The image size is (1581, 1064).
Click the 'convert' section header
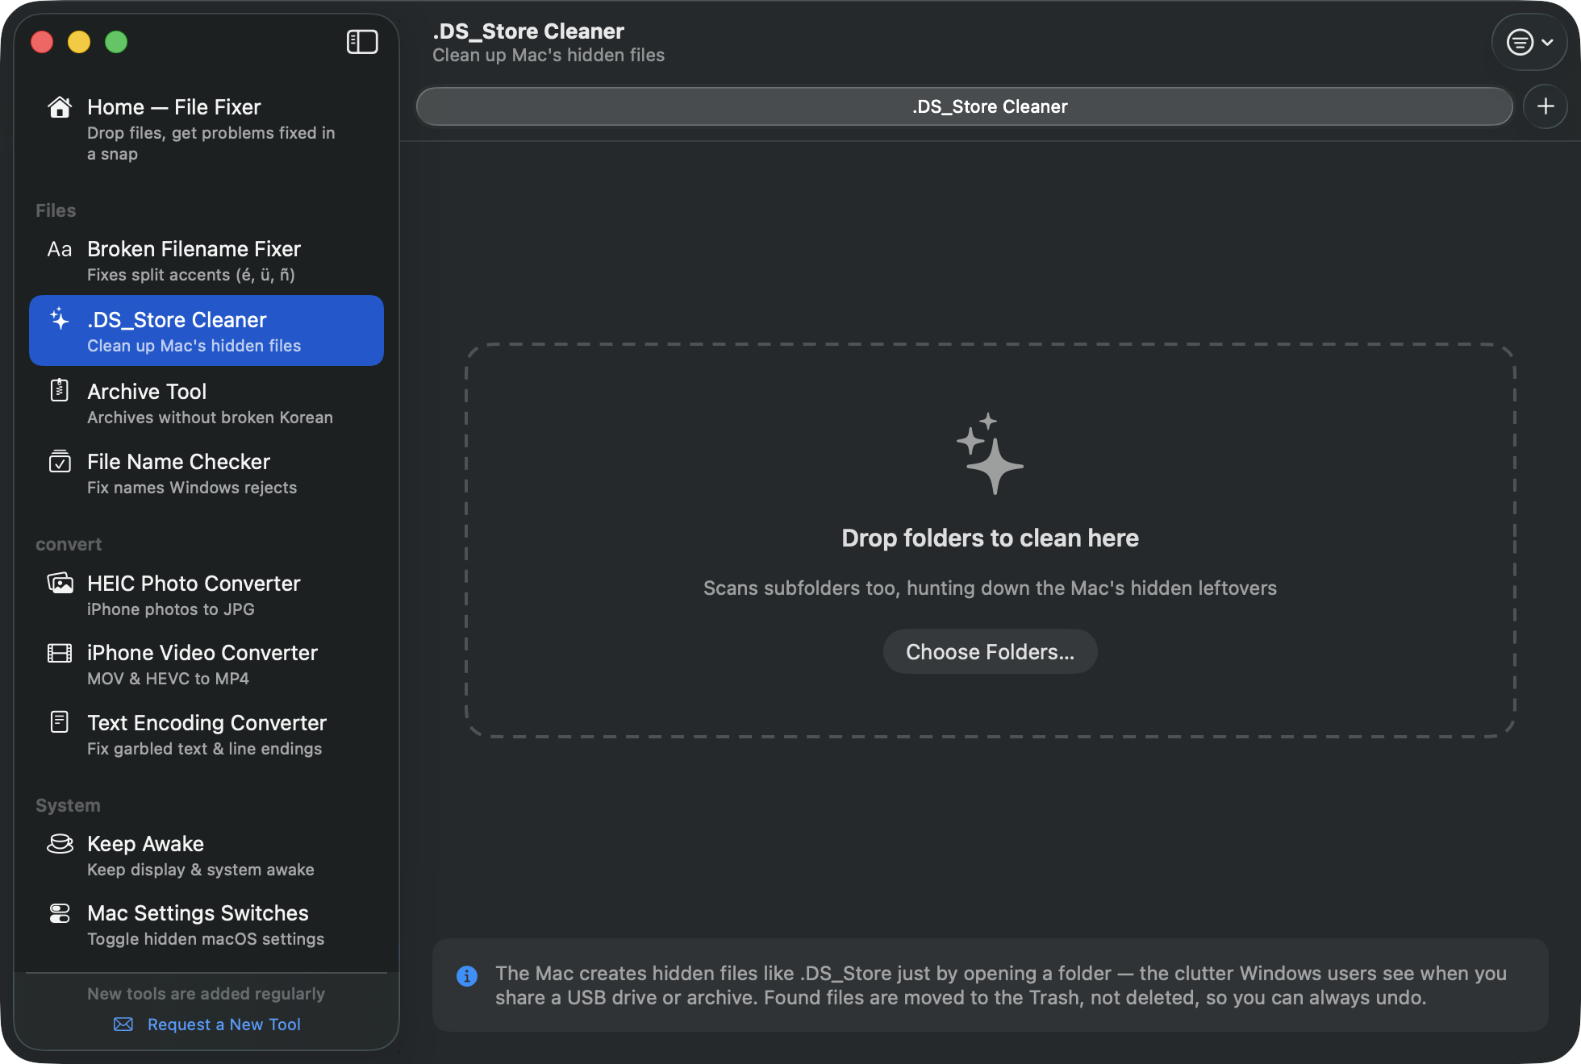69,544
